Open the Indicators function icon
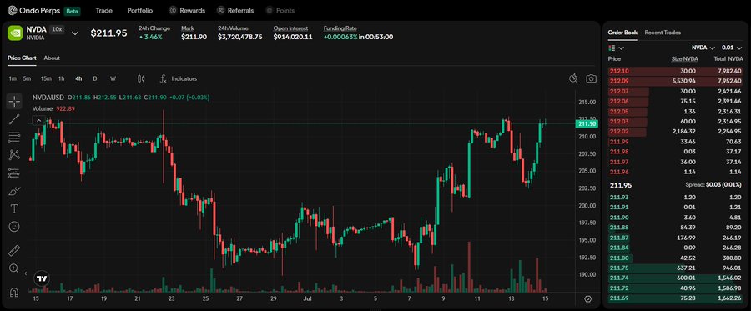751x311 pixels. click(x=164, y=78)
